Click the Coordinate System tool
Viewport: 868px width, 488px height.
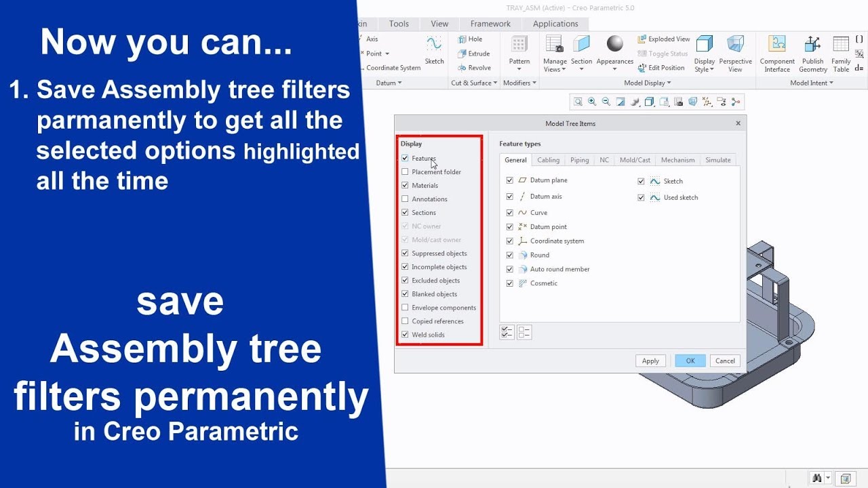click(x=393, y=68)
